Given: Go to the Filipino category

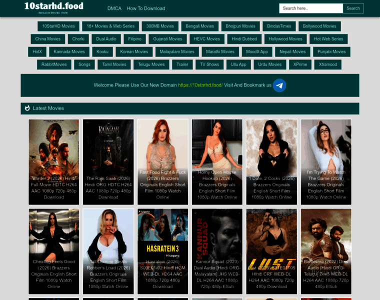Looking at the screenshot, I should pos(134,39).
